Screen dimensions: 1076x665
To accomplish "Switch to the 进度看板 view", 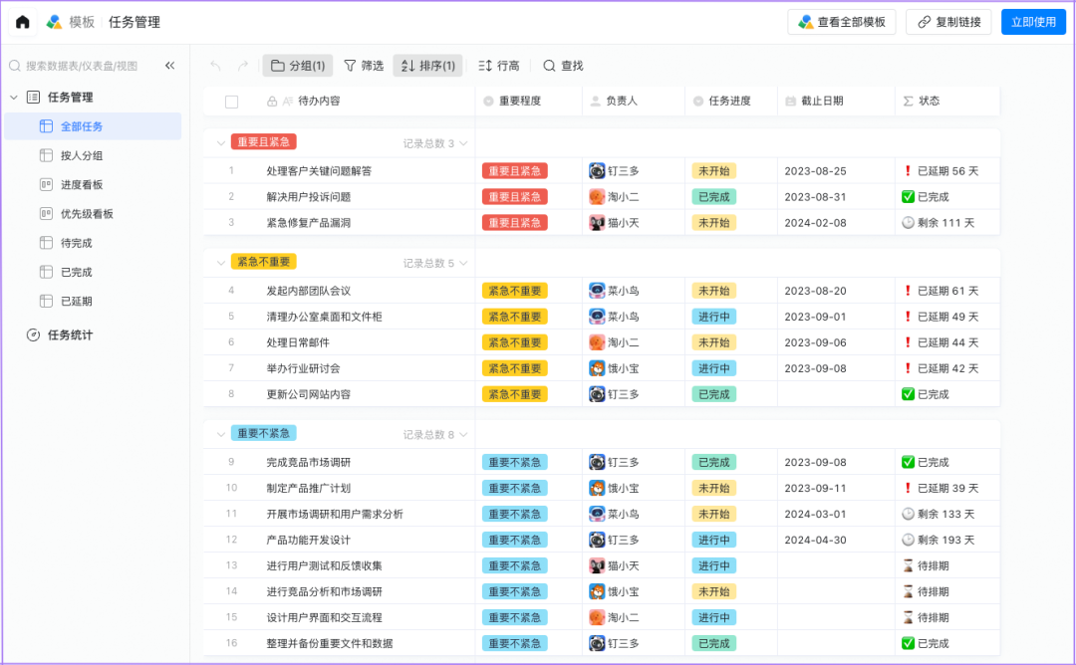I will click(x=82, y=184).
